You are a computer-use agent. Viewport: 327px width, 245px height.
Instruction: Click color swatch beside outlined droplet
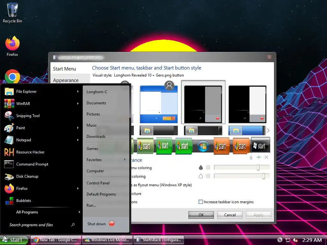click(208, 176)
